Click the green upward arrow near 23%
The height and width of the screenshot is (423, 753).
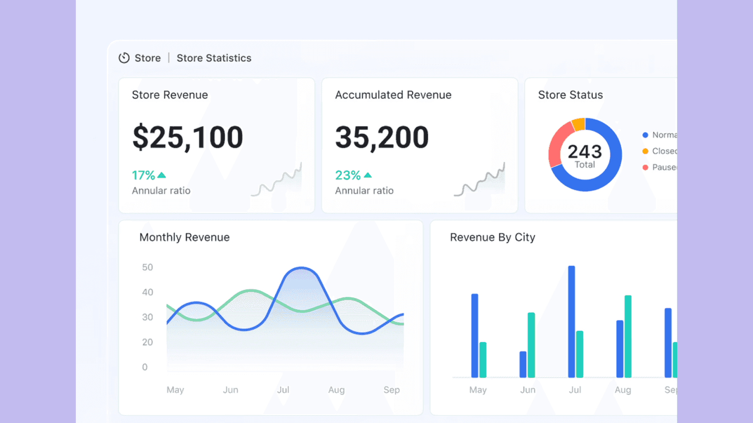(x=367, y=175)
